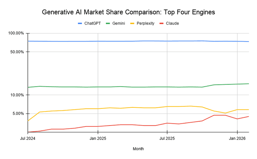Screen dimensions: 257x159
Task: Click the 50.00% y-axis label
Action: click(17, 52)
